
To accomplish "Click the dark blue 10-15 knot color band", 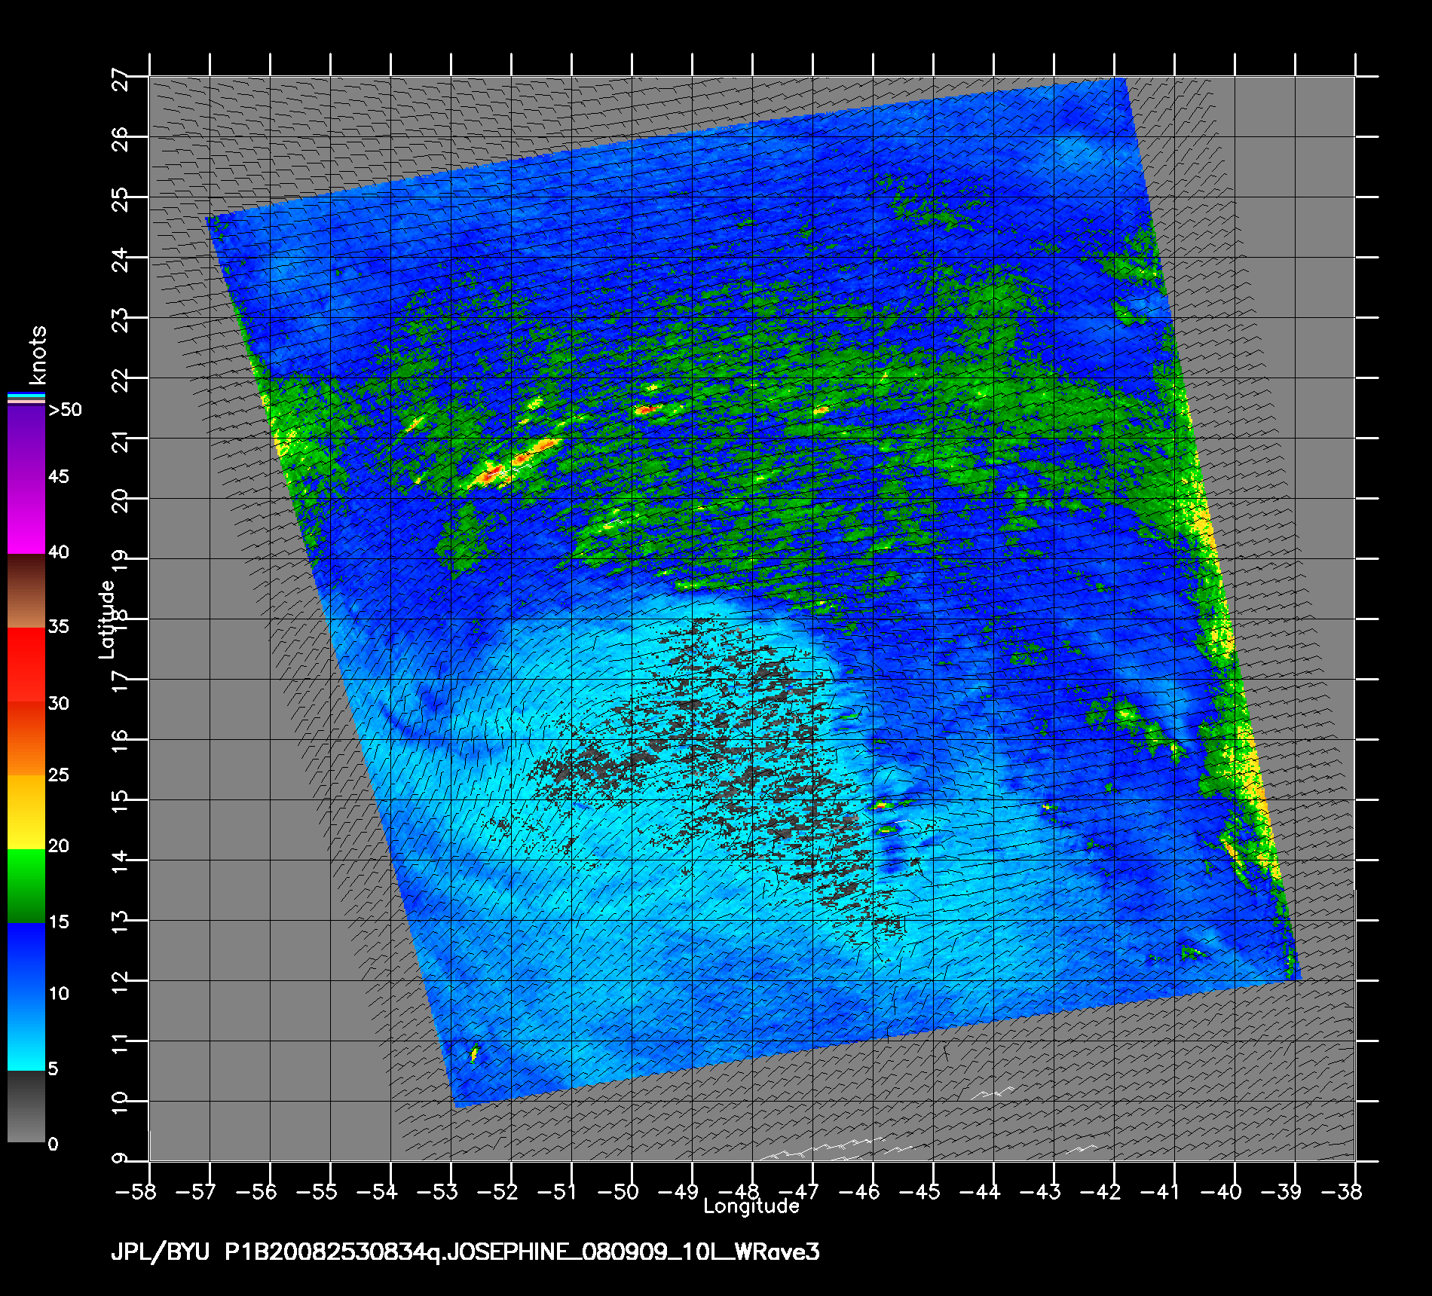I will pyautogui.click(x=26, y=960).
